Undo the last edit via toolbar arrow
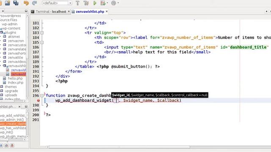 tap(26, 3)
